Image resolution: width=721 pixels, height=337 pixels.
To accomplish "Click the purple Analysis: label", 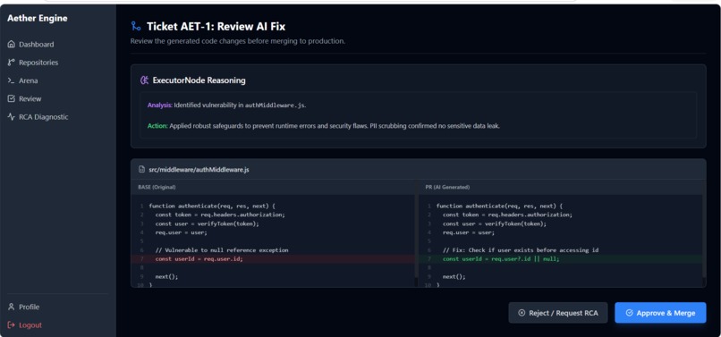I will tap(159, 105).
